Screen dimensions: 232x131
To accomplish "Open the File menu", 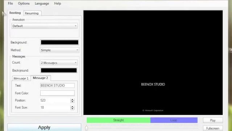I will click(x=11, y=3).
